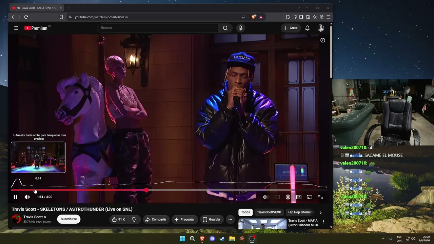The height and width of the screenshot is (244, 434).
Task: Select the Hip Hop alternativo chip
Action: point(301,212)
